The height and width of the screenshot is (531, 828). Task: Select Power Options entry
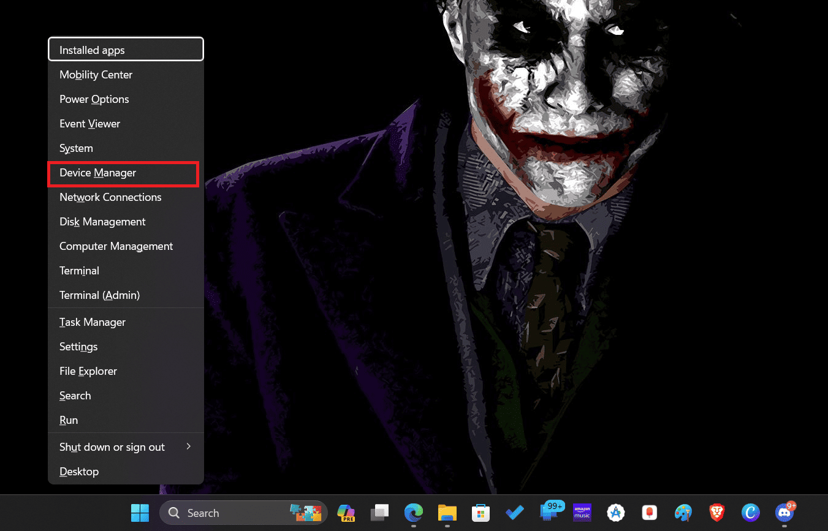point(94,99)
